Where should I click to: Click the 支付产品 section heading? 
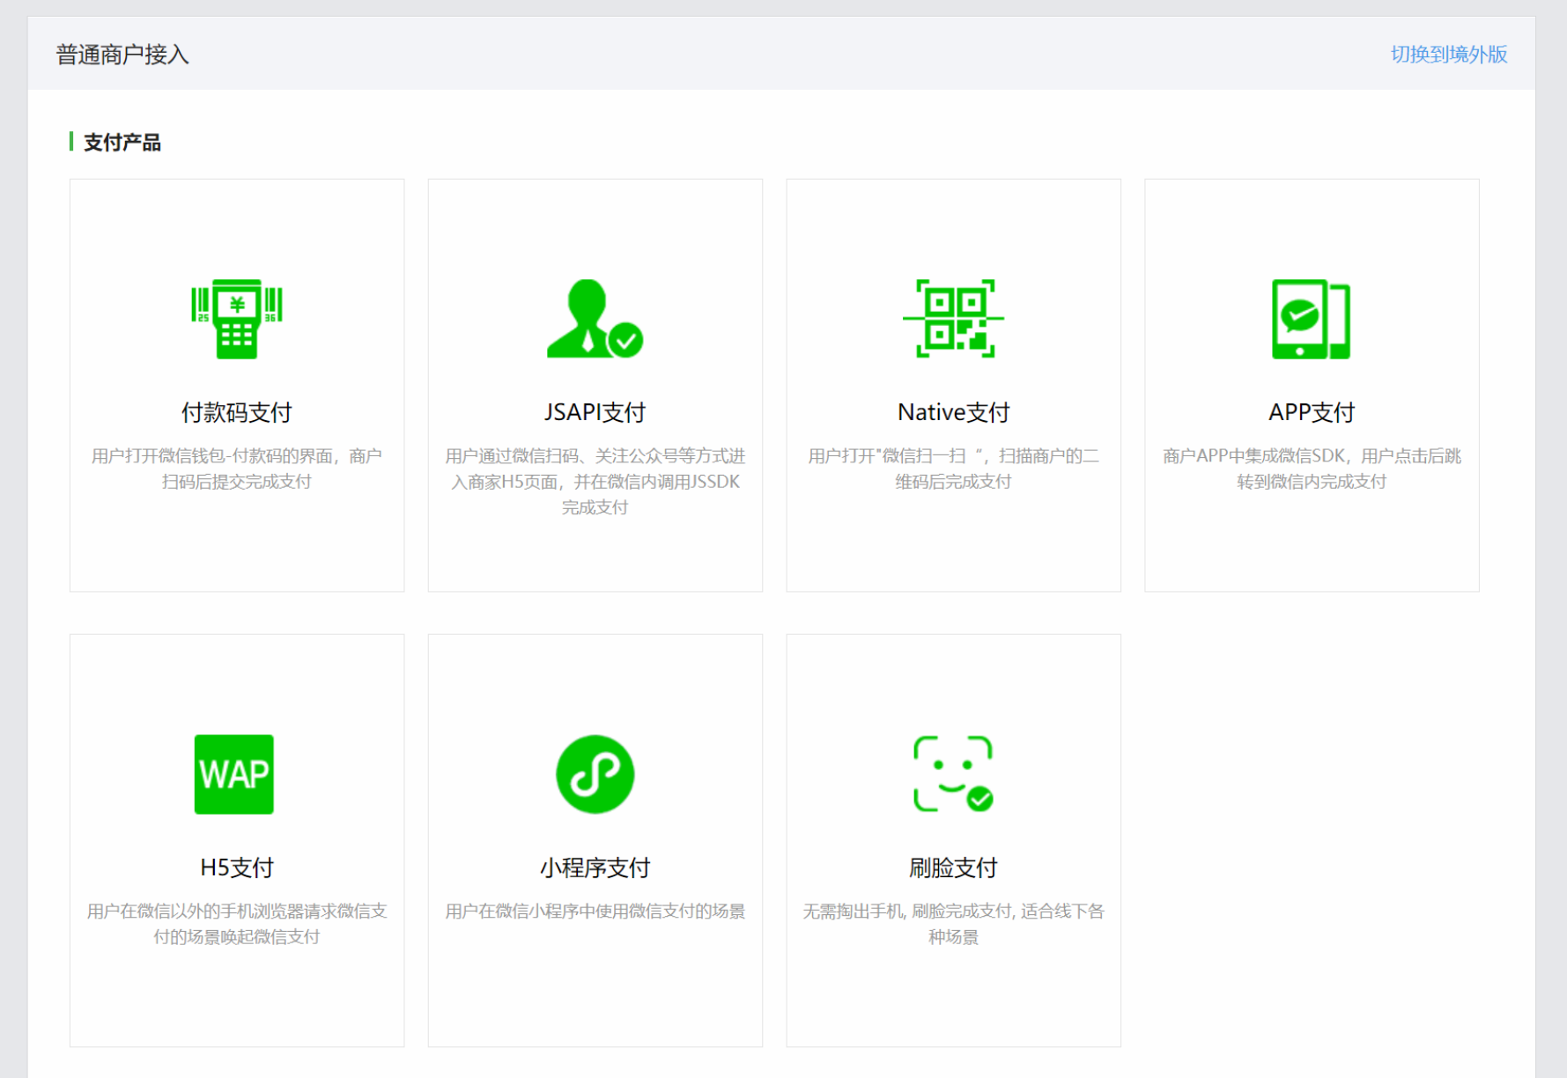(x=122, y=142)
